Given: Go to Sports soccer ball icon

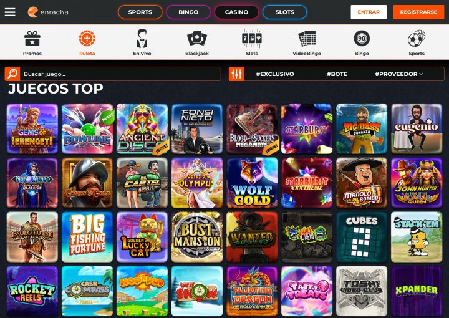Looking at the screenshot, I should (417, 39).
